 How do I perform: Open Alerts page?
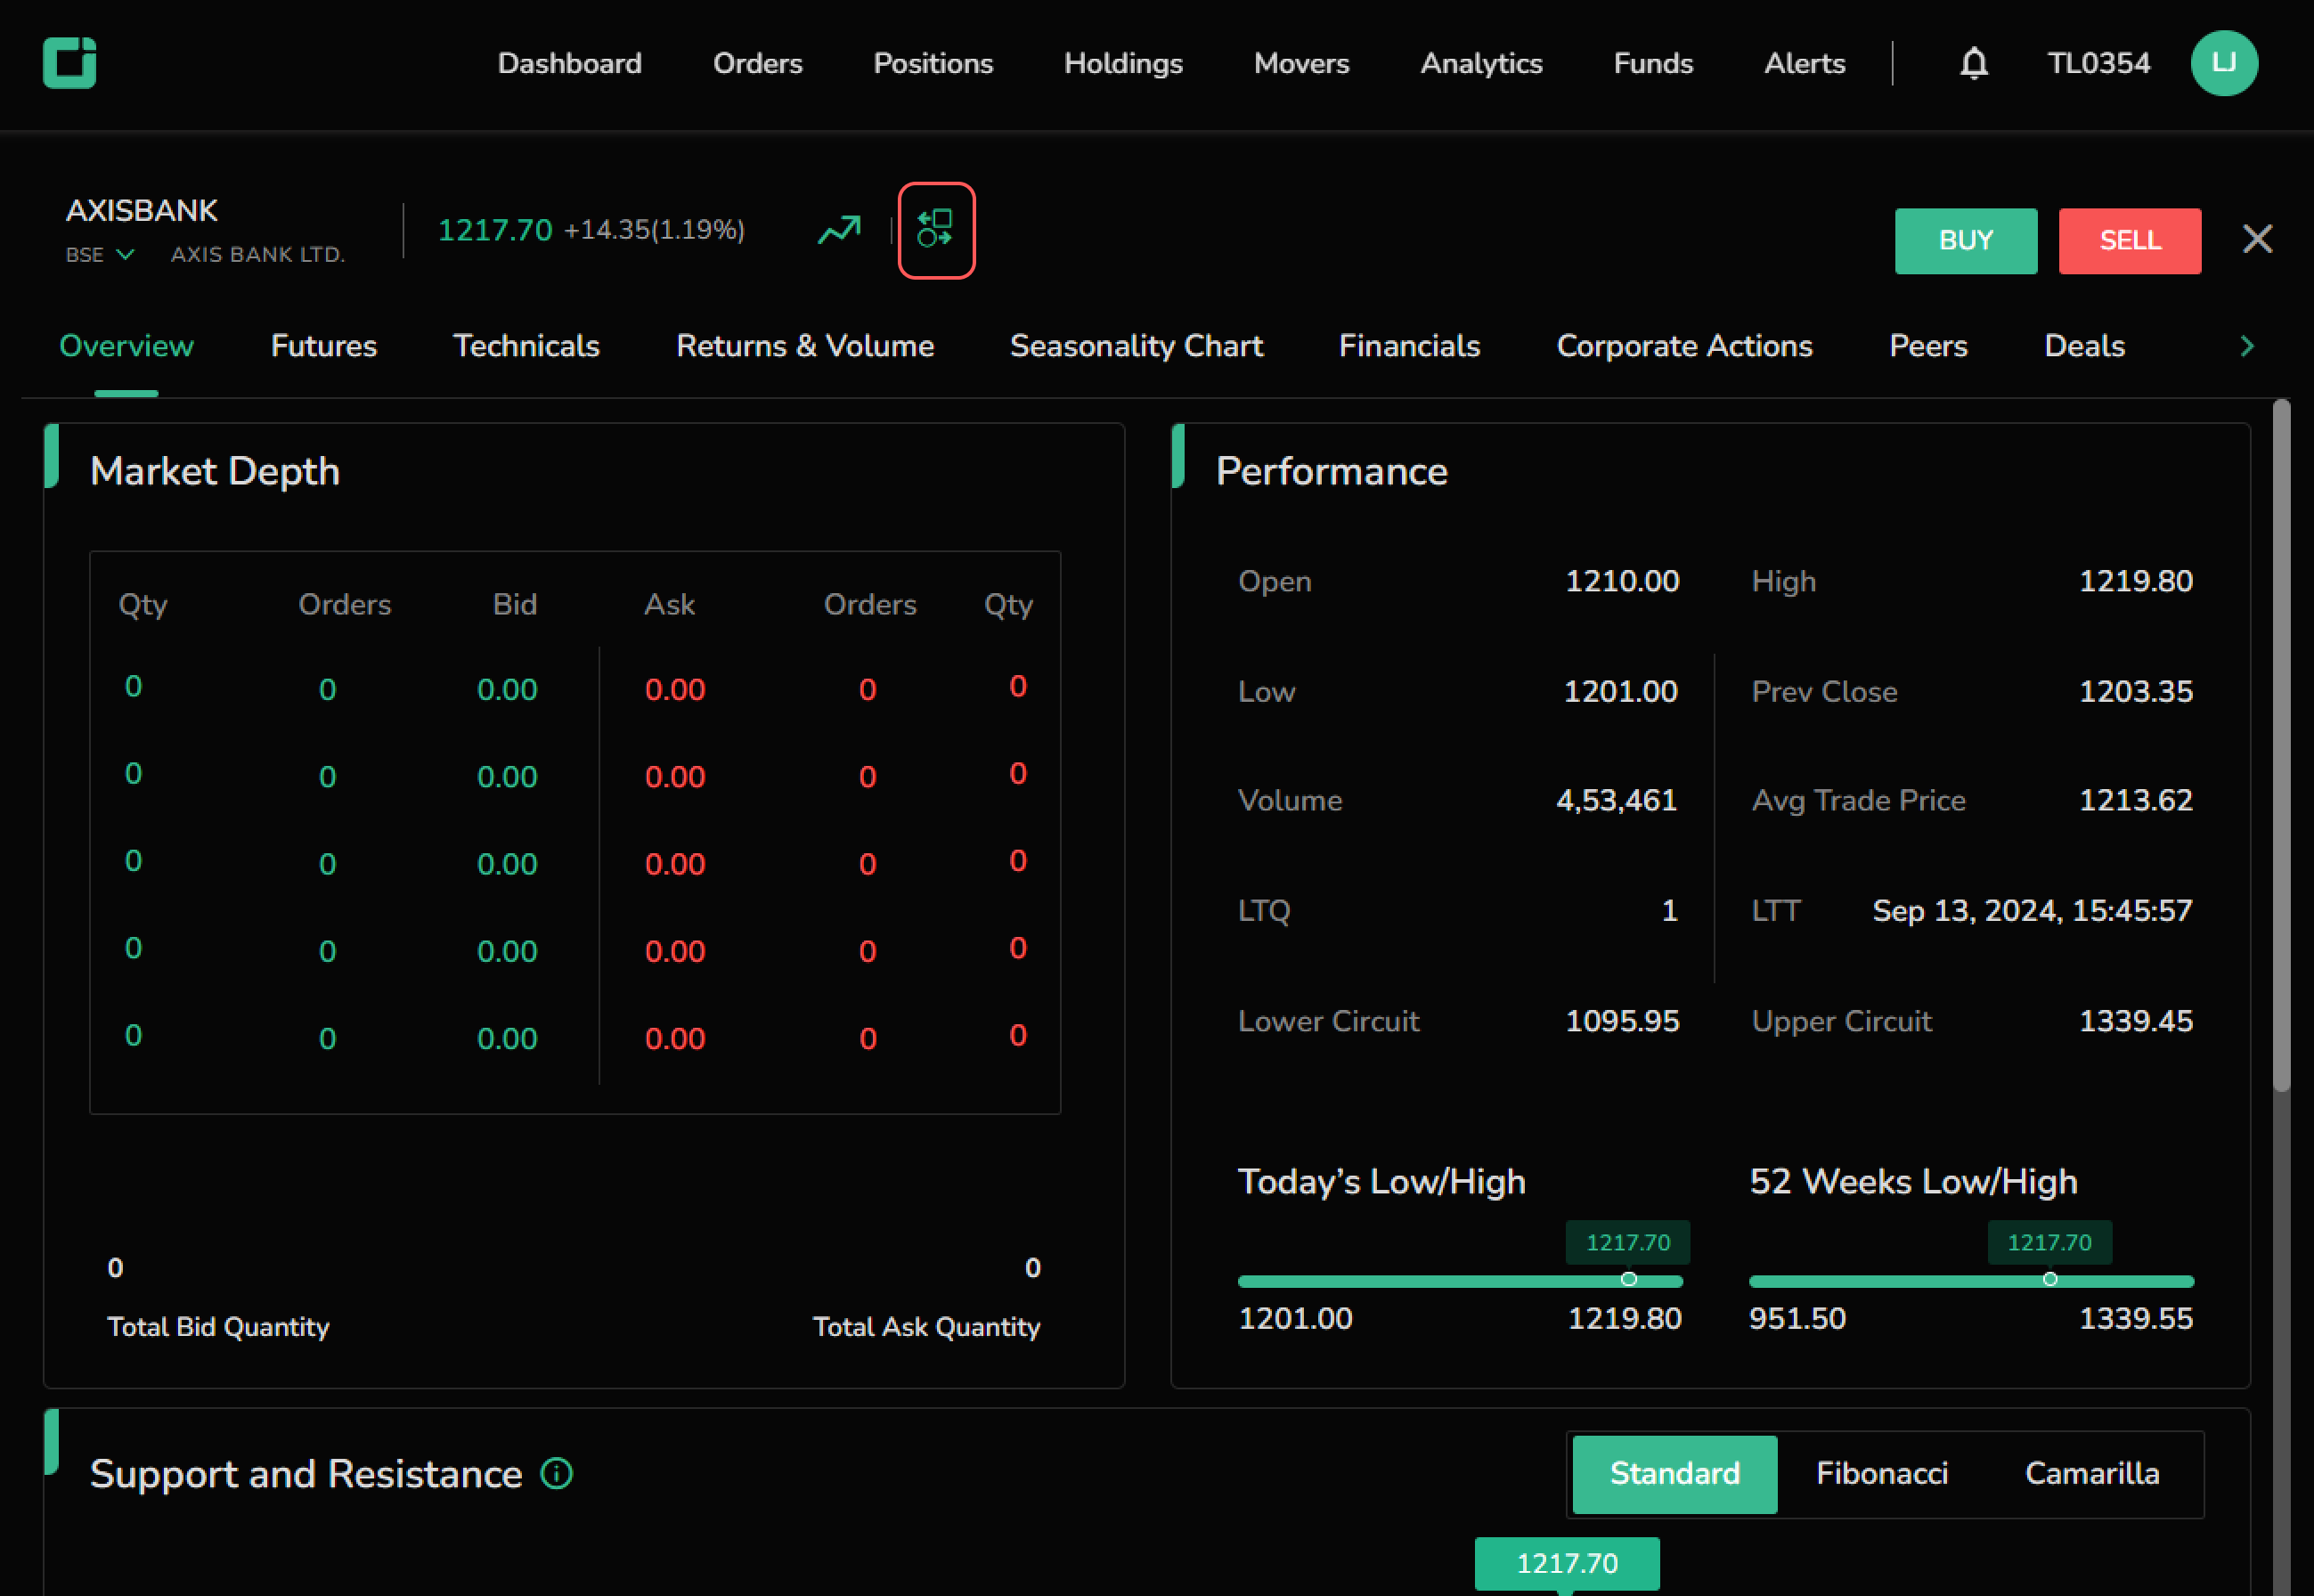click(x=1804, y=63)
